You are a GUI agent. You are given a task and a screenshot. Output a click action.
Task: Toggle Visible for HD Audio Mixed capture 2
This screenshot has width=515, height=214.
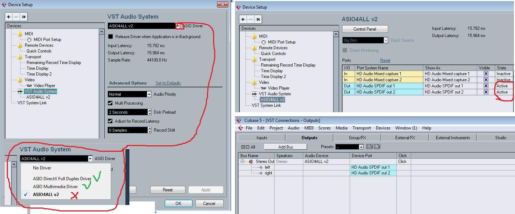click(x=486, y=80)
